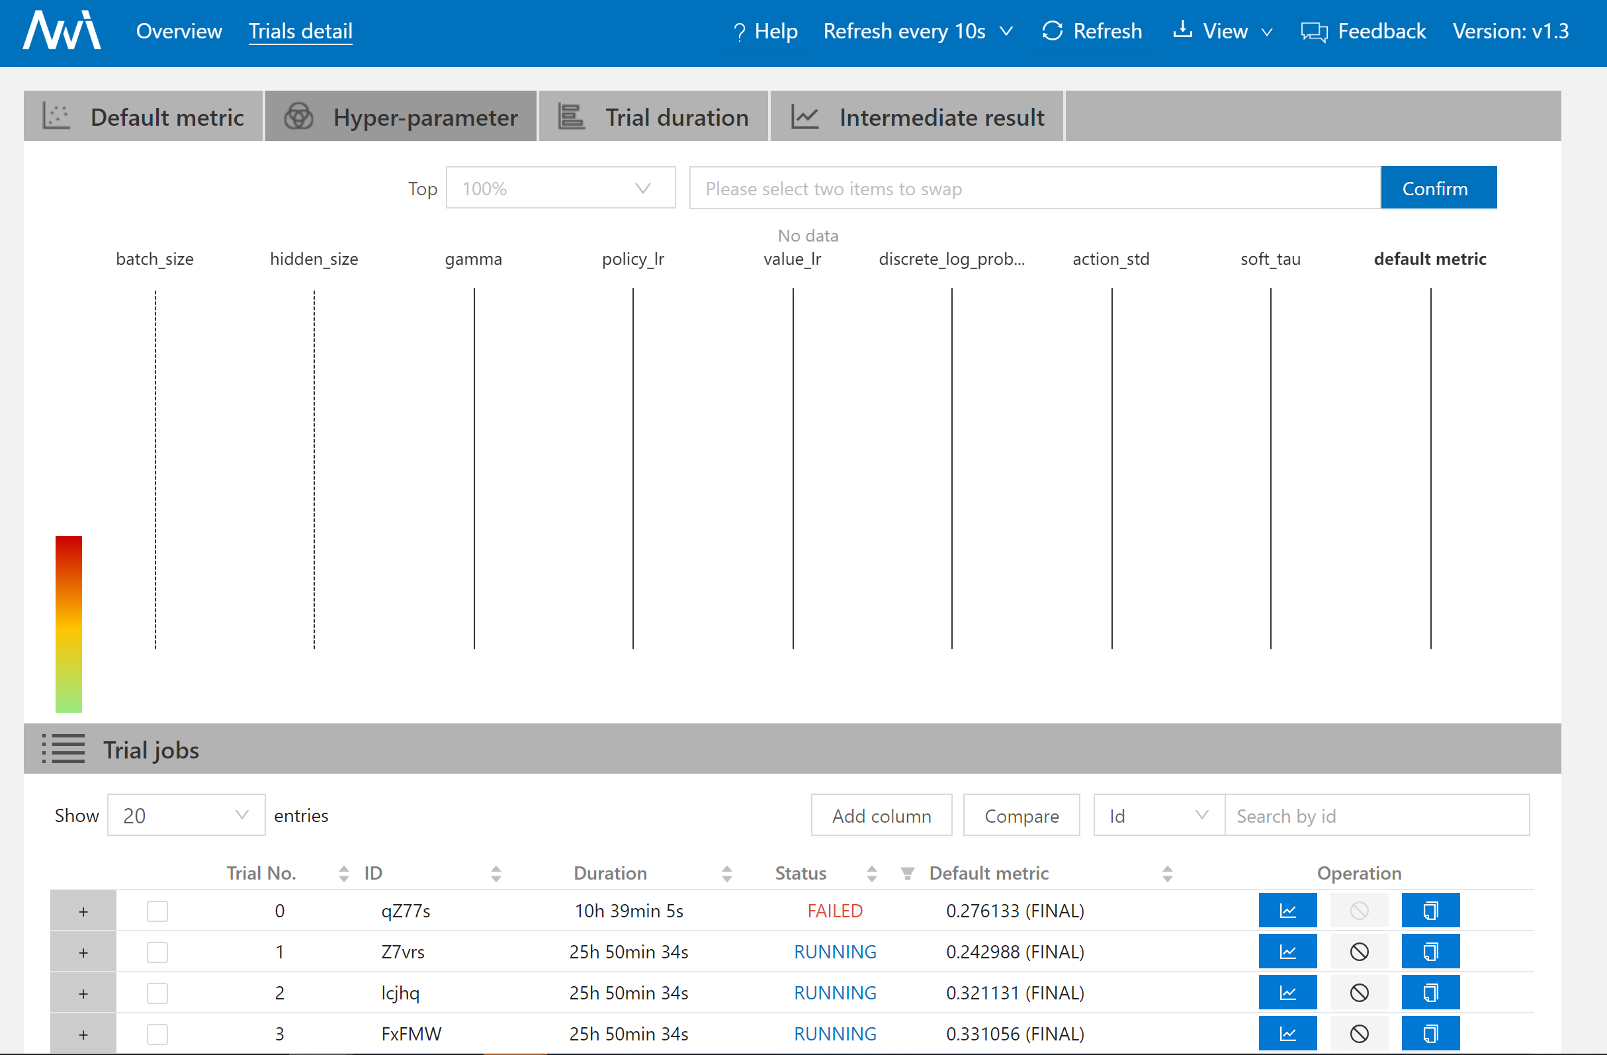Click the Confirm button
This screenshot has height=1055, width=1607.
1439,188
